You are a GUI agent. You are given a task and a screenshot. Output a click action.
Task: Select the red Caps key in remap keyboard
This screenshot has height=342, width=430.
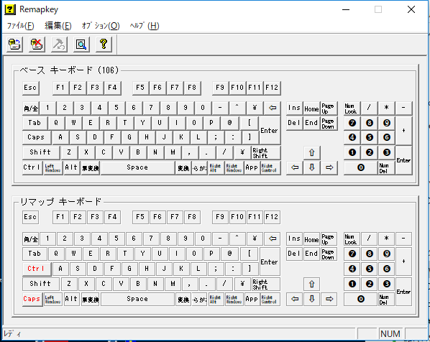pyautogui.click(x=32, y=299)
